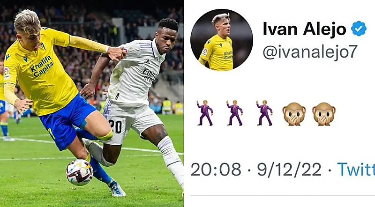Click the last speak-no-evil monkey emoji
Screen dimensions: 375x207
click(324, 114)
